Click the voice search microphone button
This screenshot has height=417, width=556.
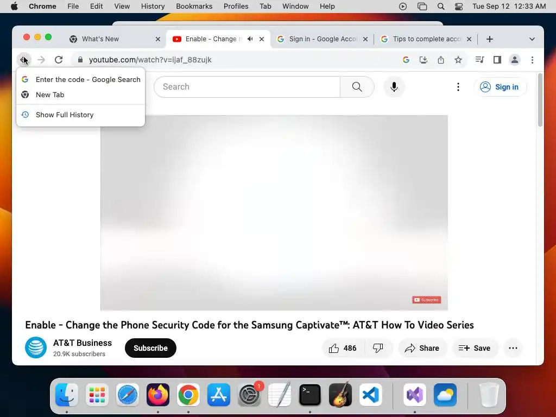click(394, 87)
